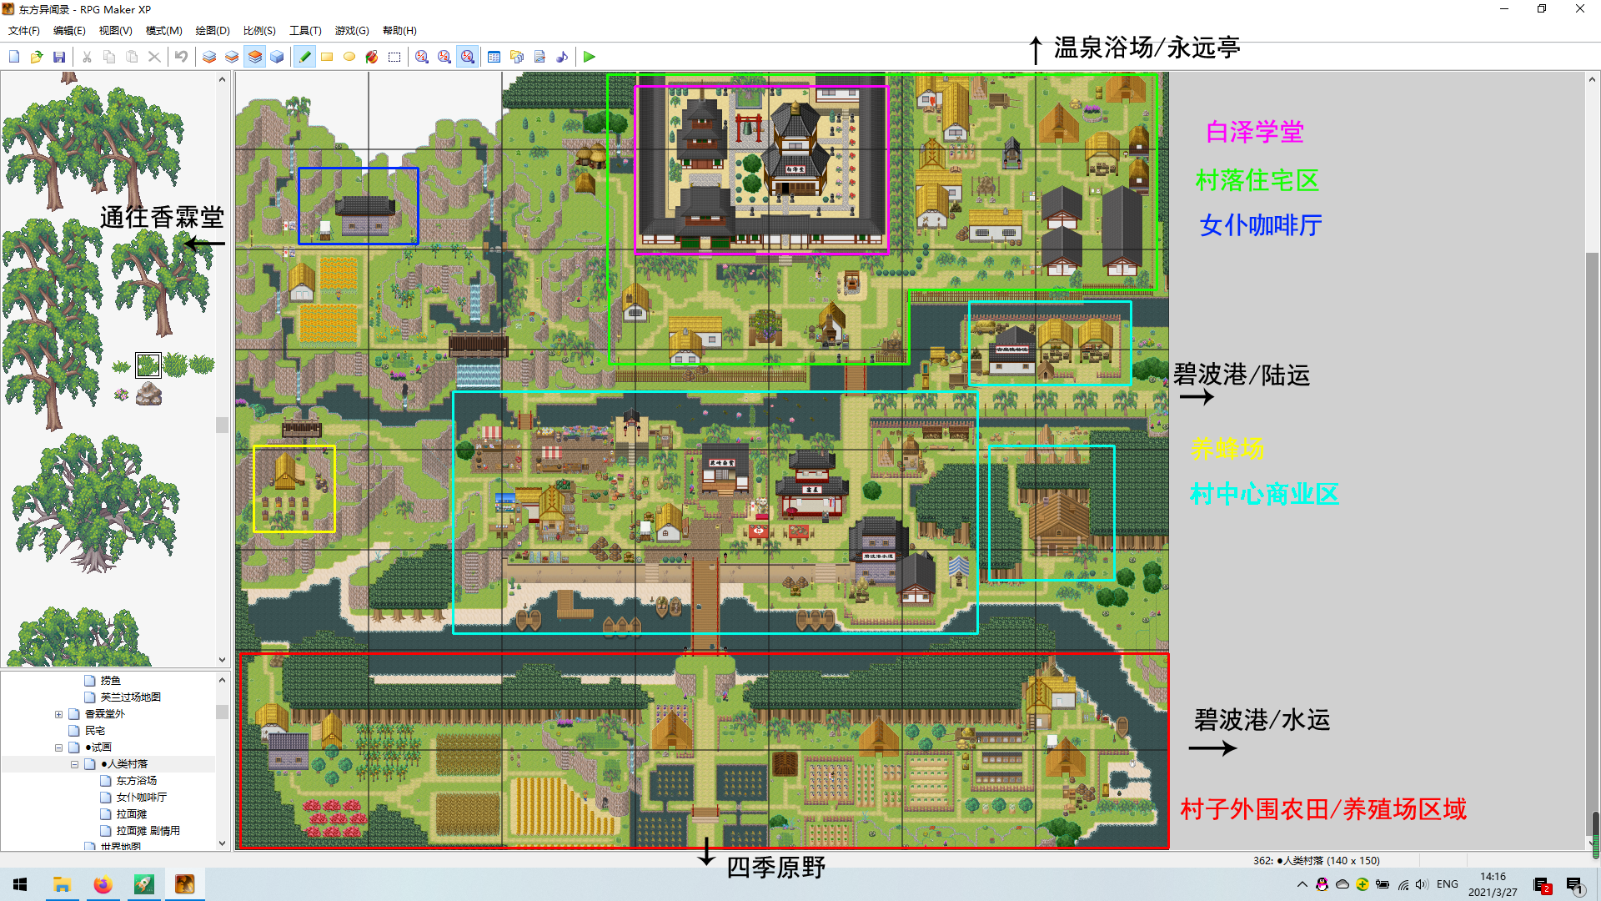
Task: Click the Undo arrow in the toolbar
Action: (x=181, y=57)
